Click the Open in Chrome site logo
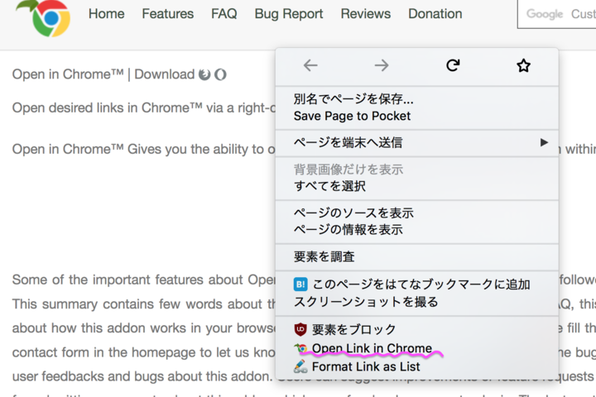The width and height of the screenshot is (596, 397). click(x=42, y=17)
